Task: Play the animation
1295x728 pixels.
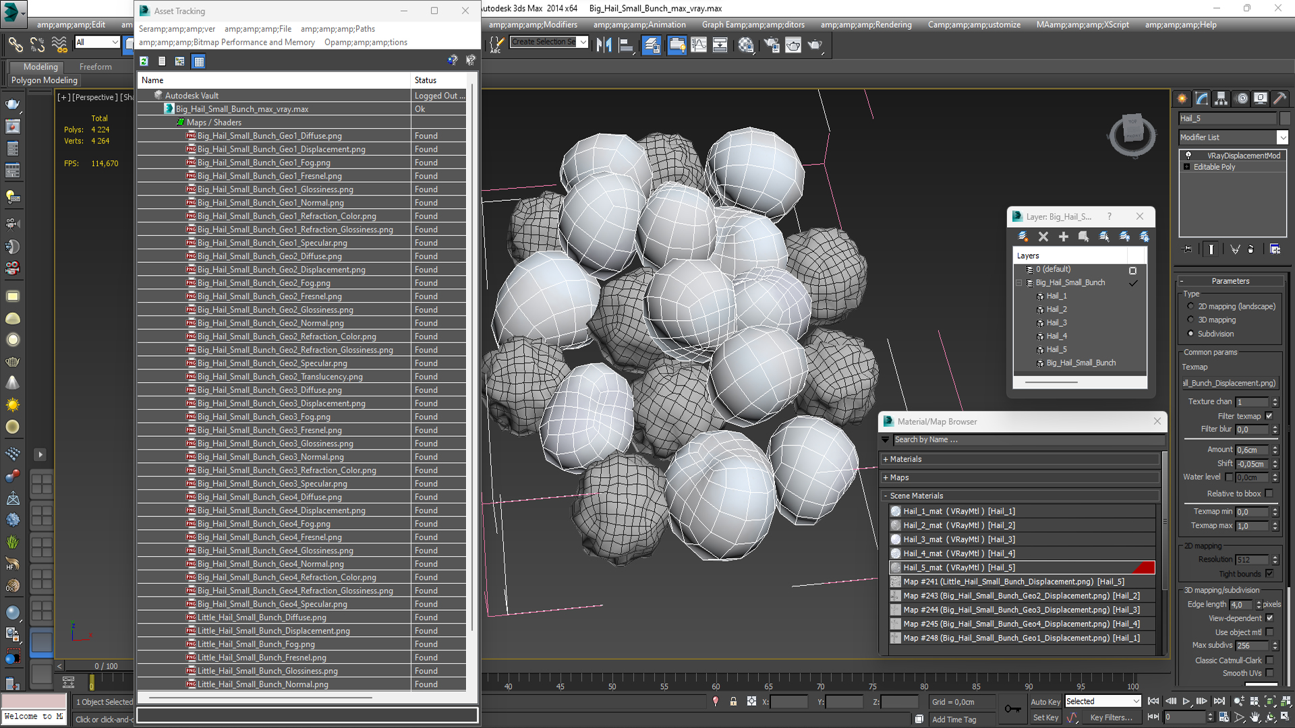Action: 1186,702
